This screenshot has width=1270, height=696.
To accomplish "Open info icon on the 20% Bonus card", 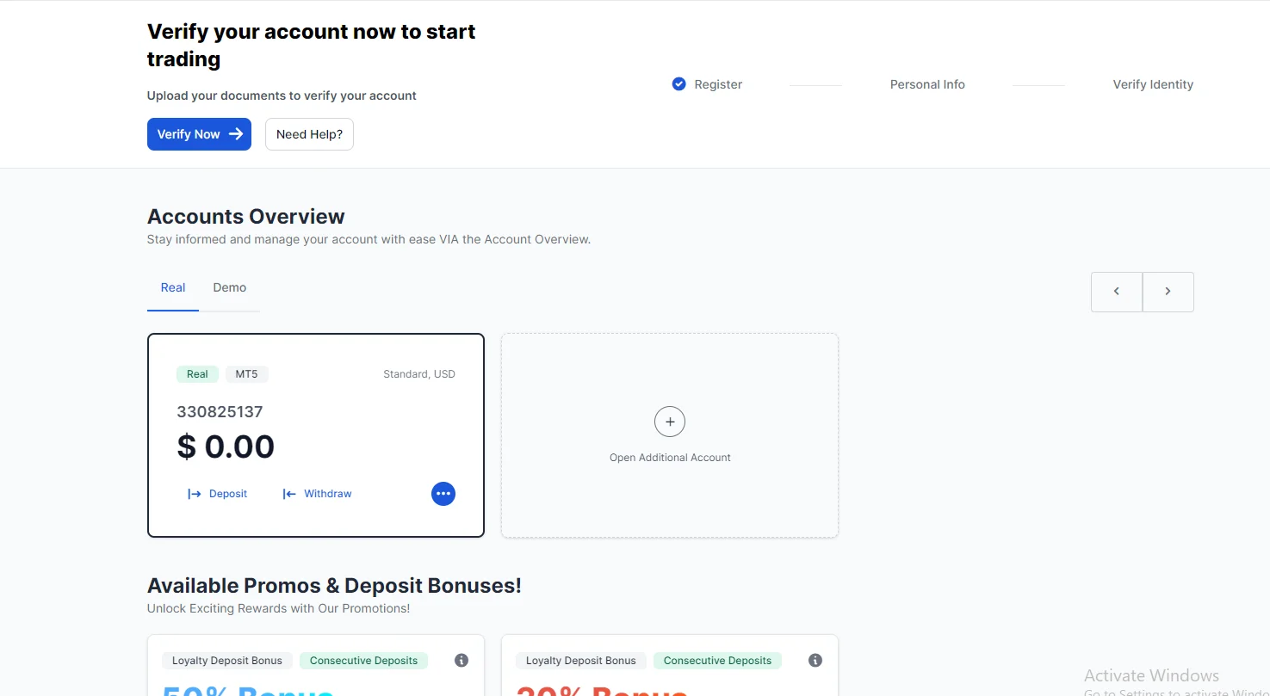I will [815, 661].
